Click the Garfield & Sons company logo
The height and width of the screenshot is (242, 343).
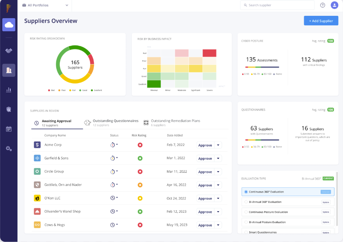click(x=37, y=158)
